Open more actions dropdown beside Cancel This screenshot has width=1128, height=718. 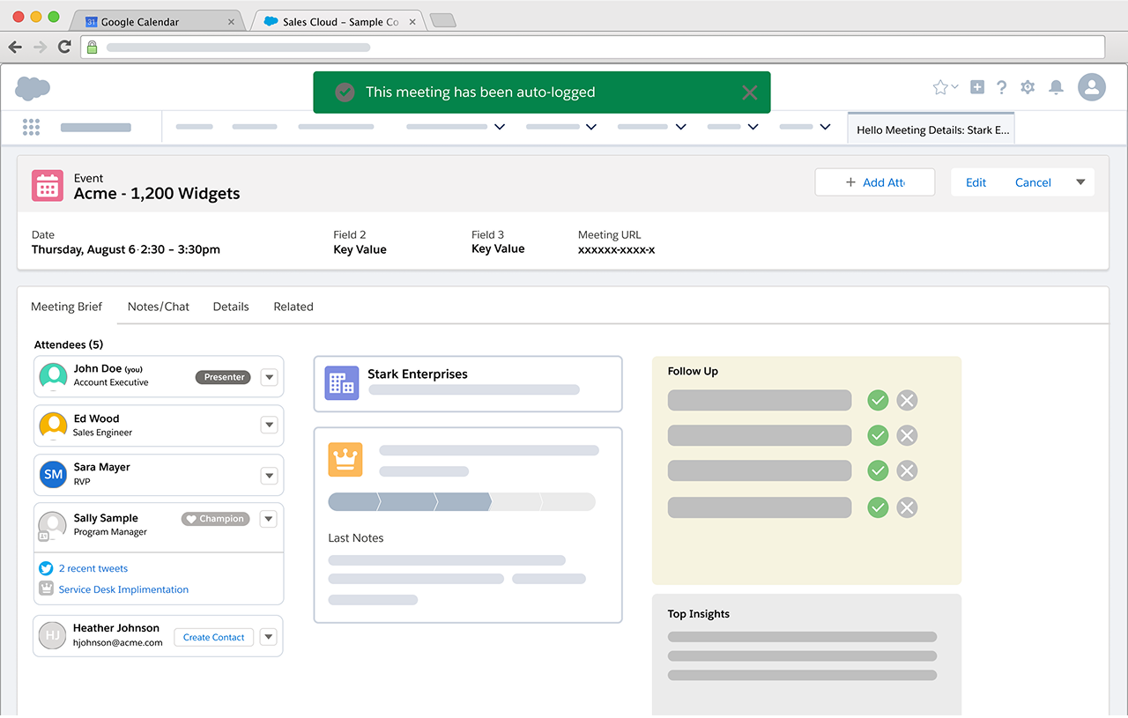(x=1080, y=182)
